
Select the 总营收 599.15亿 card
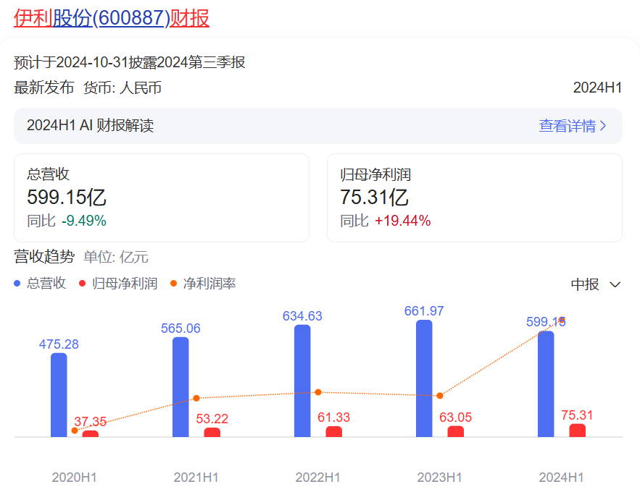(x=162, y=198)
